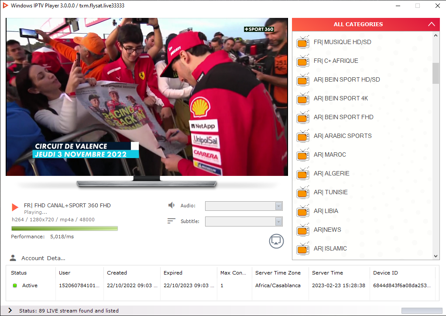The image size is (446, 316).
Task: Click the video preview screen
Action: [x=147, y=97]
